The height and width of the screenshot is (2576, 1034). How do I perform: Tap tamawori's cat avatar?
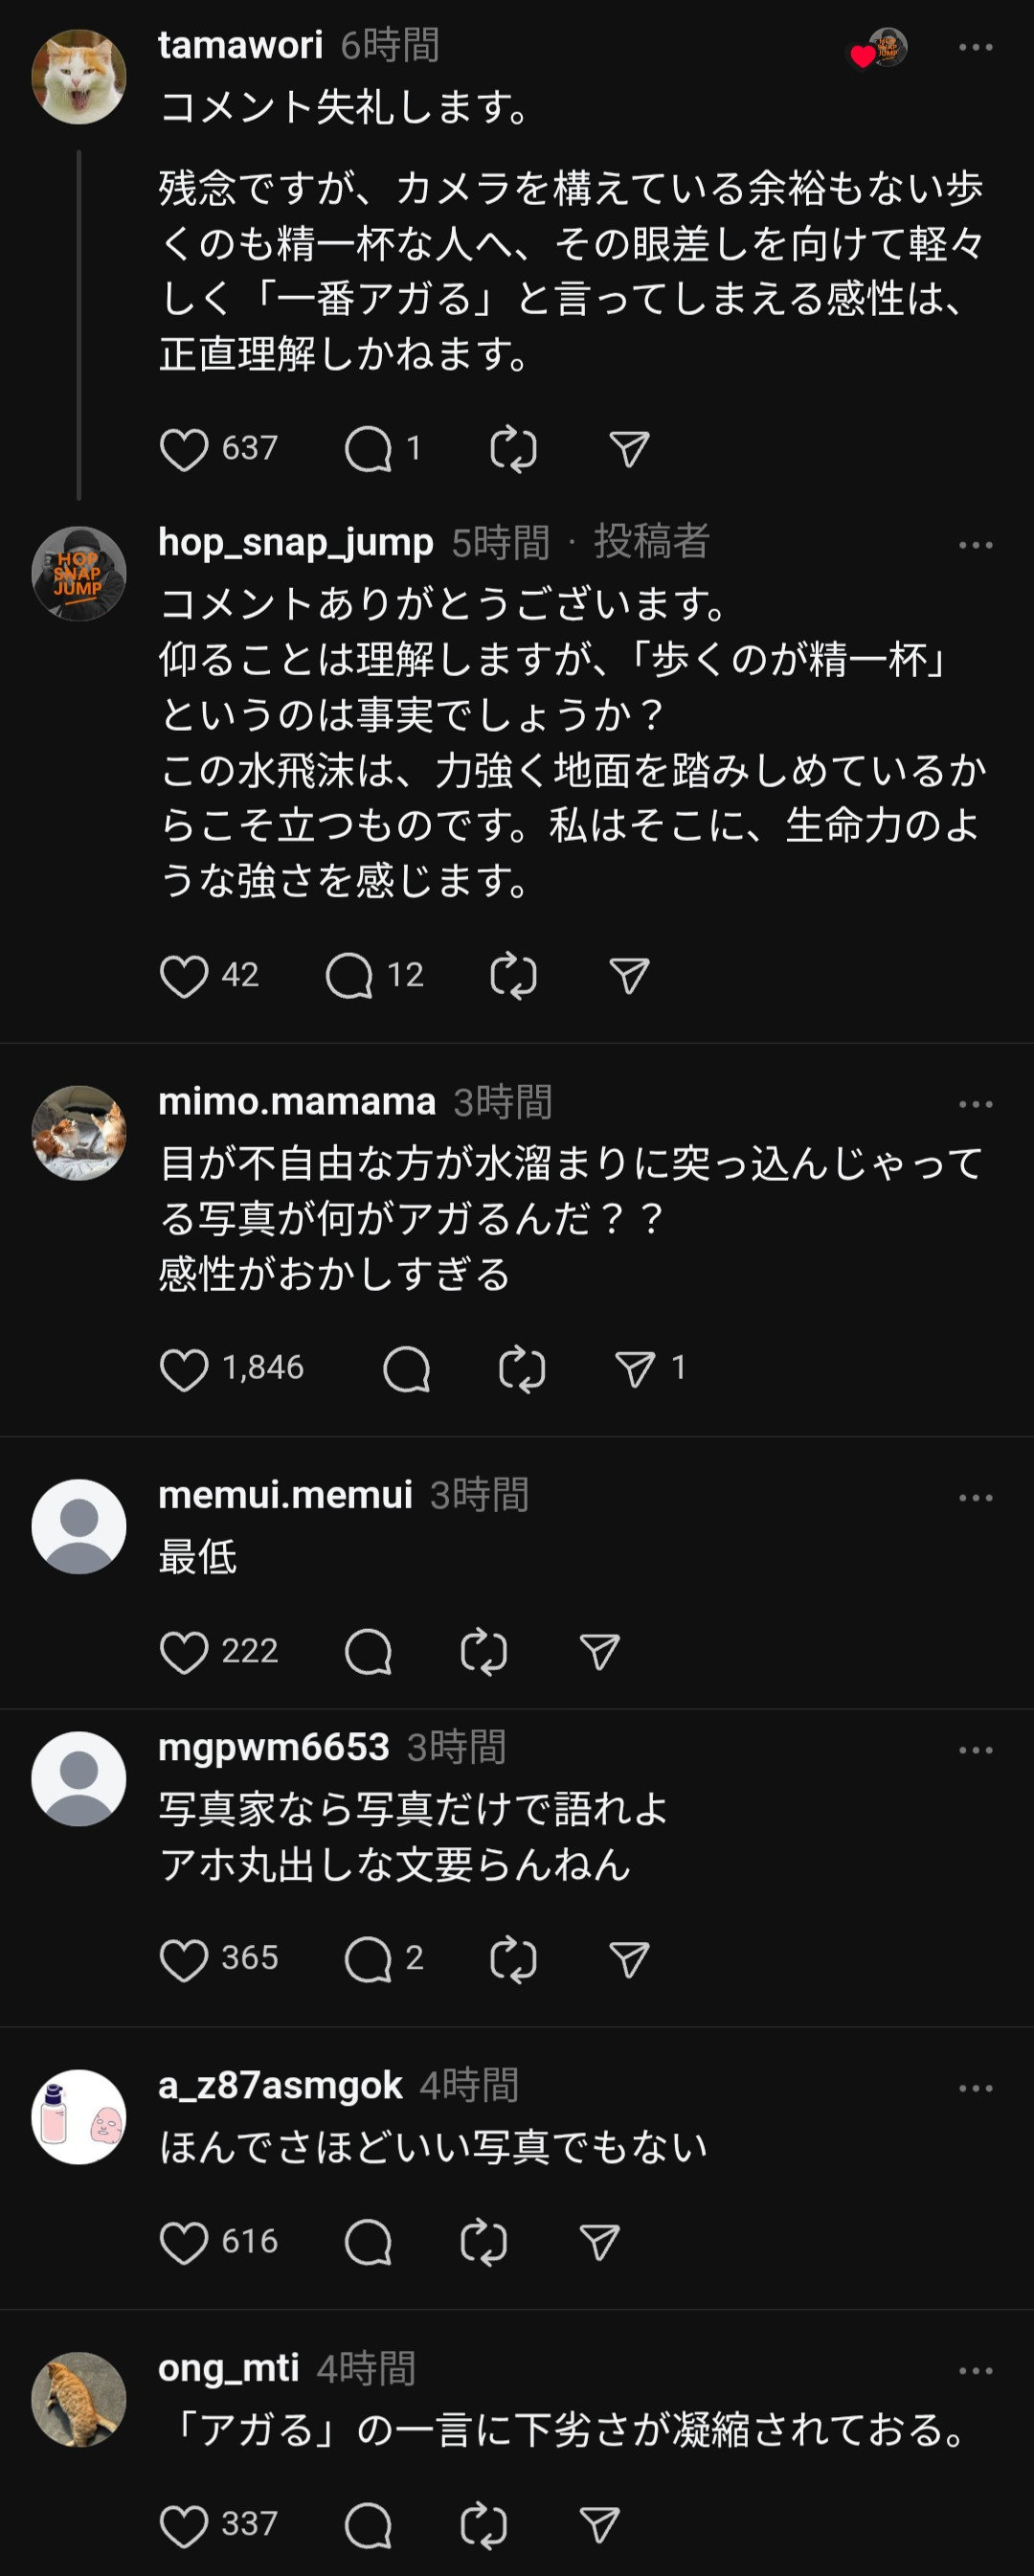pyautogui.click(x=79, y=77)
